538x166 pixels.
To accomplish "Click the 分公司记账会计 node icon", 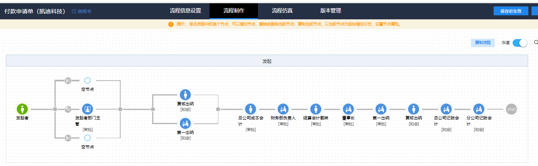I will pyautogui.click(x=479, y=109).
